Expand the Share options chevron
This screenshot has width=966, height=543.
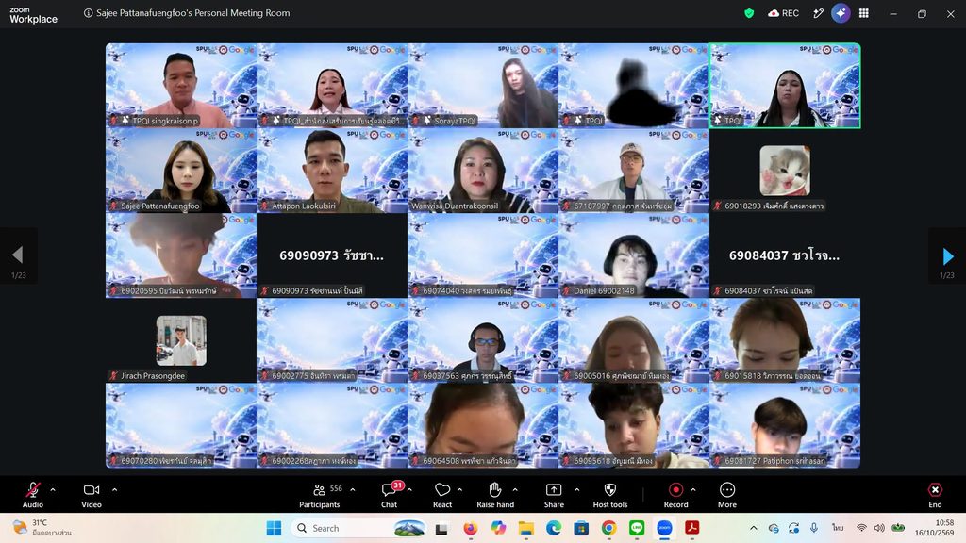click(576, 490)
